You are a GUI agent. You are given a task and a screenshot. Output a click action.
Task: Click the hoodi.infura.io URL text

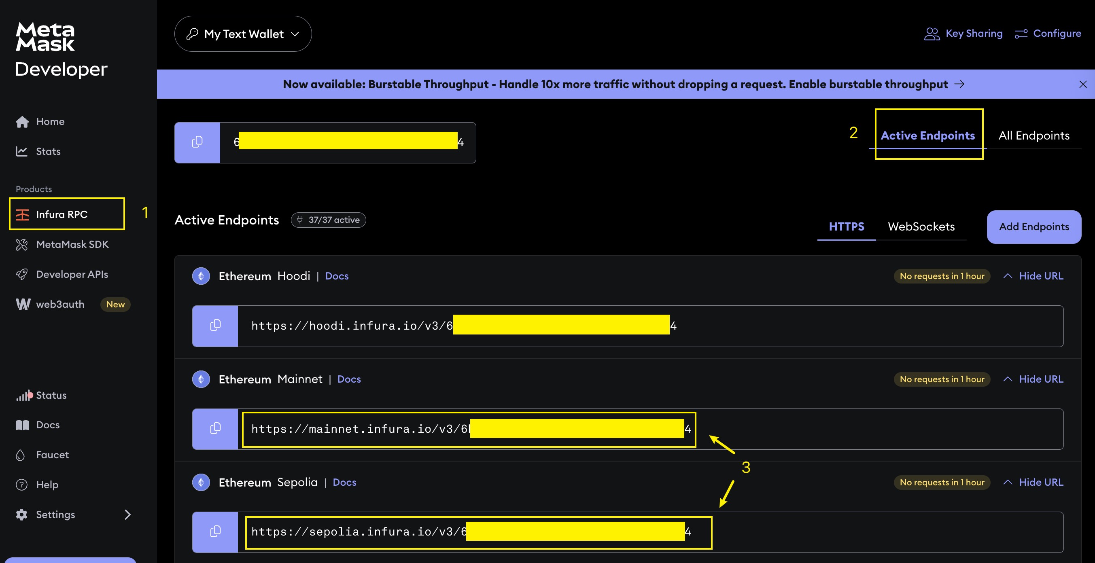463,326
